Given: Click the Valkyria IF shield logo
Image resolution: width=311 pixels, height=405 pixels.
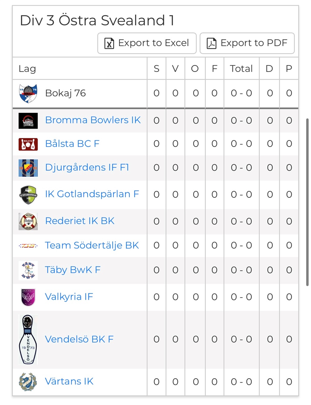Looking at the screenshot, I should click(28, 297).
